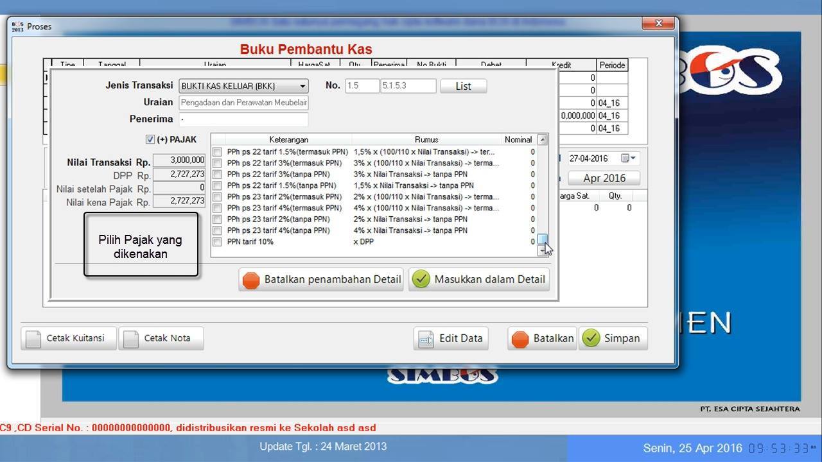
Task: Click the DPP 2,727,273 field
Action: coord(179,175)
